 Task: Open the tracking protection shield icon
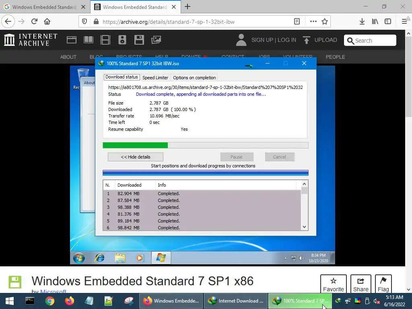pyautogui.click(x=84, y=22)
